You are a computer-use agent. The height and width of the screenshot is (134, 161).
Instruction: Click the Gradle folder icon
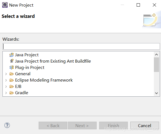click(12, 93)
